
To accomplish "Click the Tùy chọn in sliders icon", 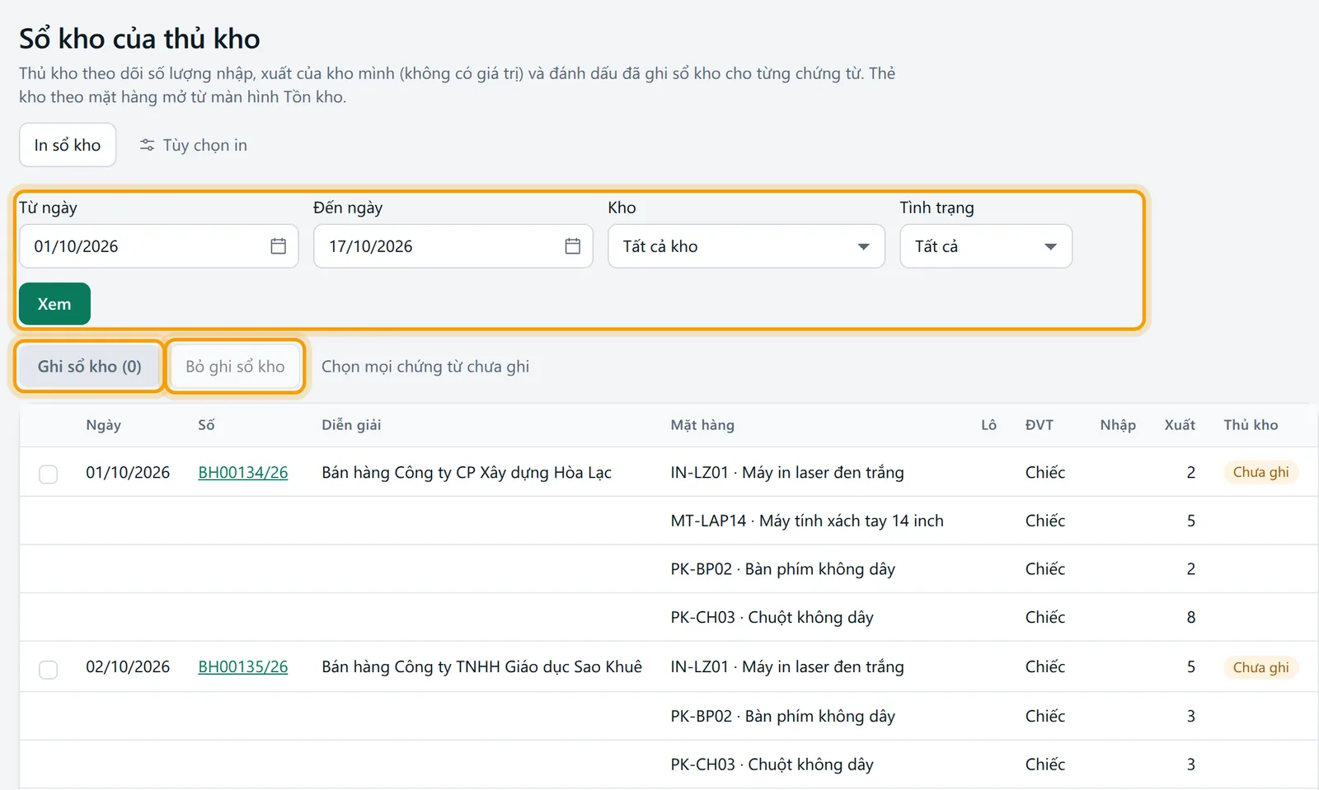I will (147, 145).
